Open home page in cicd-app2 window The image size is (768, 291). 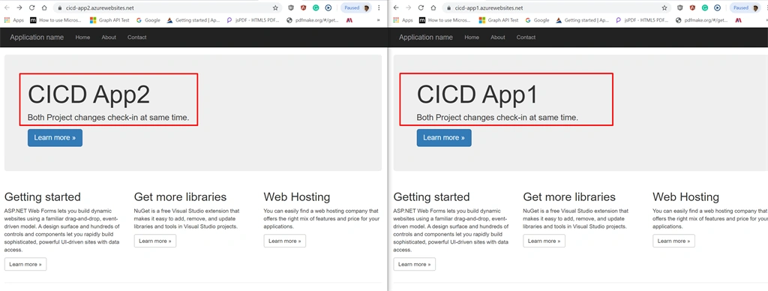(44, 7)
